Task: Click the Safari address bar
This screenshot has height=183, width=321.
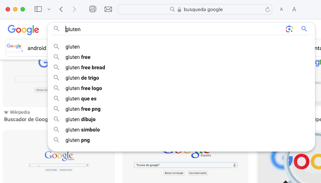Action: (x=195, y=9)
